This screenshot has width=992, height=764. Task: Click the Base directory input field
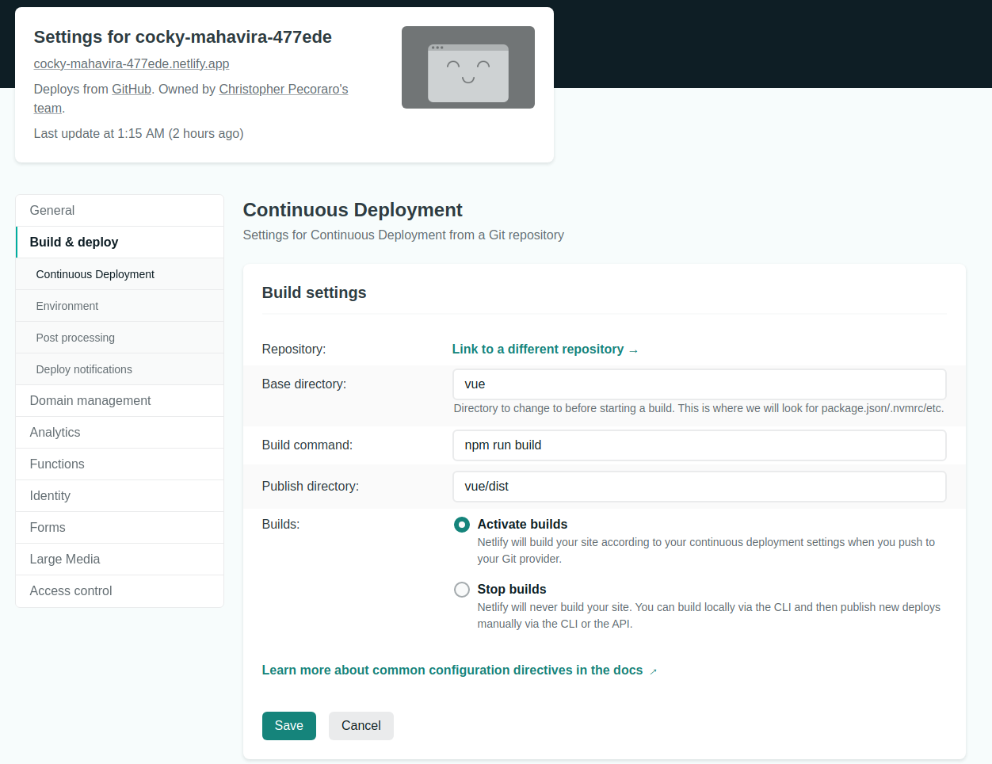699,384
